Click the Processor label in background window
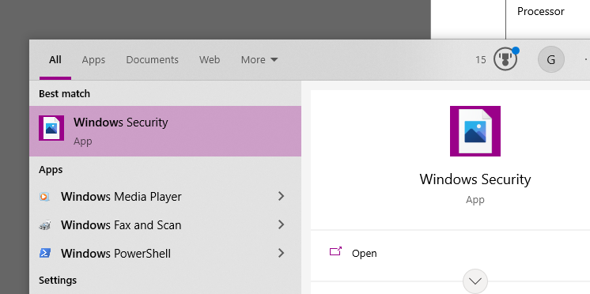 coord(541,11)
